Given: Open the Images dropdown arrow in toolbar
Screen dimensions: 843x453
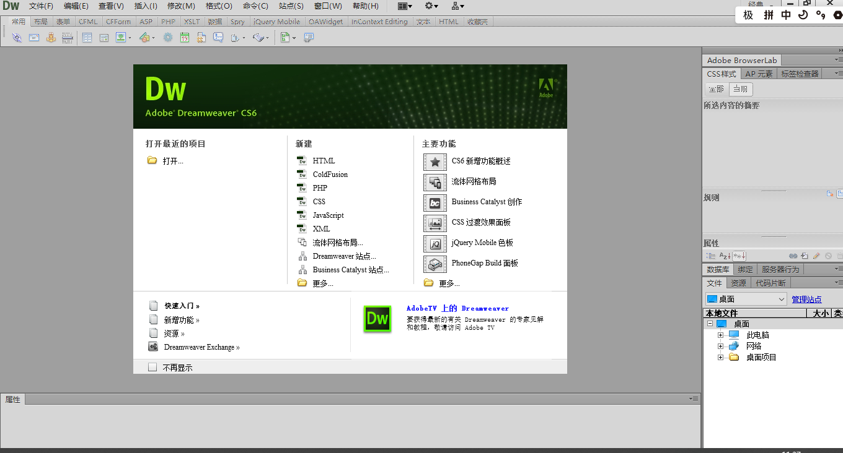Looking at the screenshot, I should pos(130,38).
